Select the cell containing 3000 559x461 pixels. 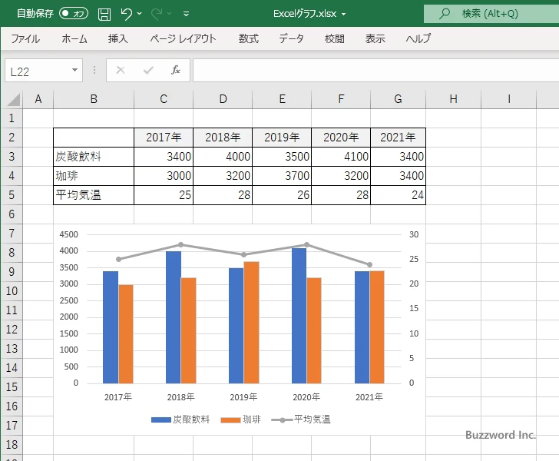pyautogui.click(x=164, y=176)
